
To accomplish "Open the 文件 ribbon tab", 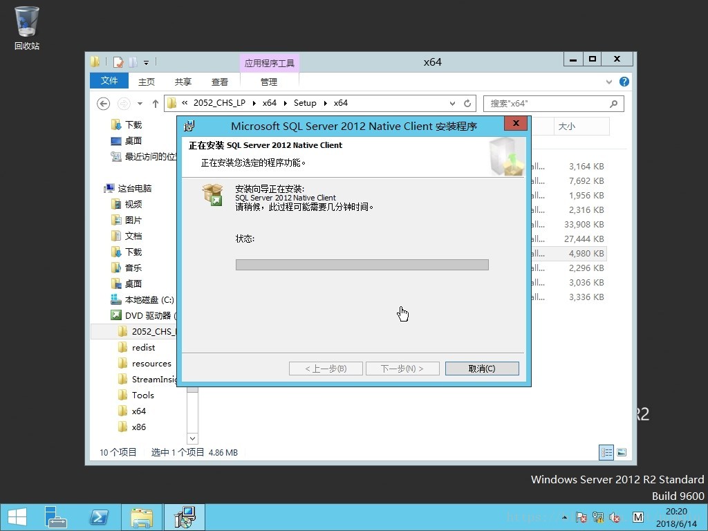I will pos(109,81).
